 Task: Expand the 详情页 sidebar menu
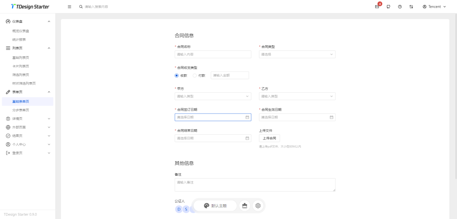click(x=28, y=119)
